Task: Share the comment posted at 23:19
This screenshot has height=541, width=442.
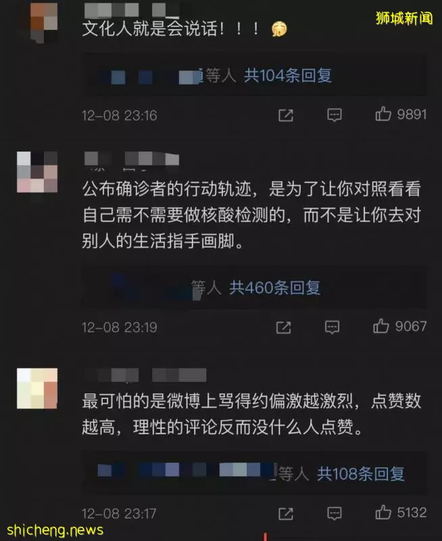Action: tap(283, 327)
